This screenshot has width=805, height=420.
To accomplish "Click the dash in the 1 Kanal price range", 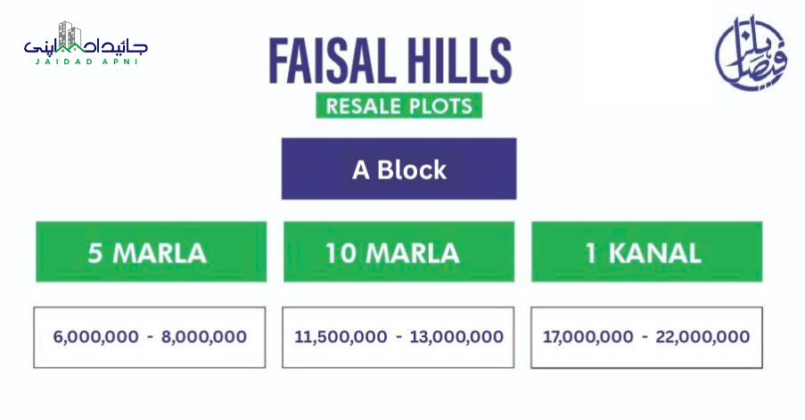I will 644,337.
